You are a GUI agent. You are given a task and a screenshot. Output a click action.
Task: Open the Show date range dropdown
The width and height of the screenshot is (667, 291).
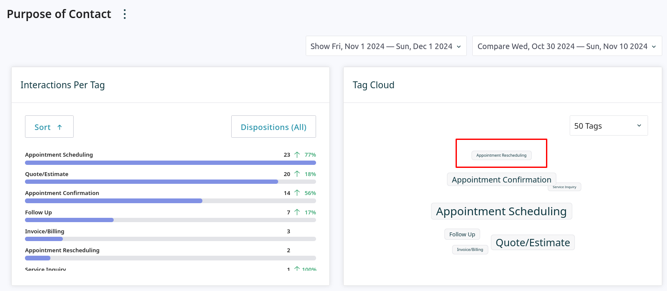[x=386, y=46]
